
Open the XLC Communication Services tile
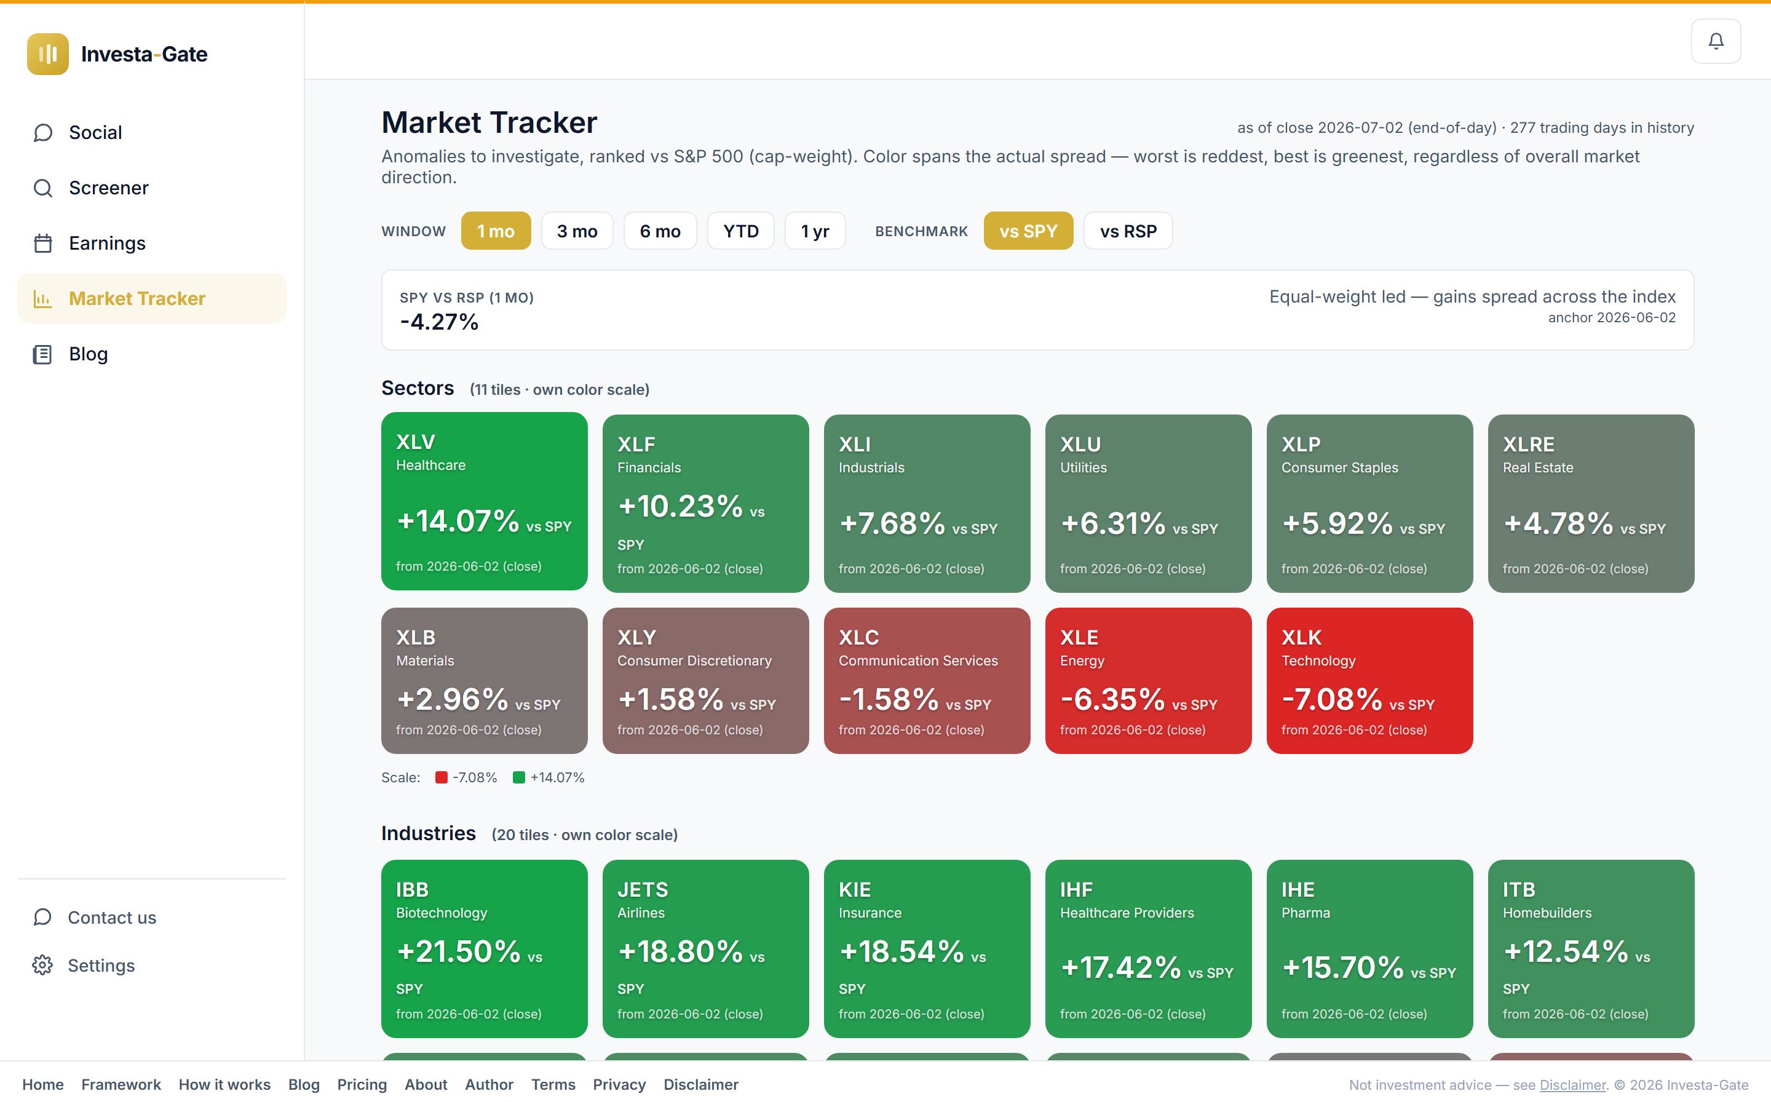(927, 681)
